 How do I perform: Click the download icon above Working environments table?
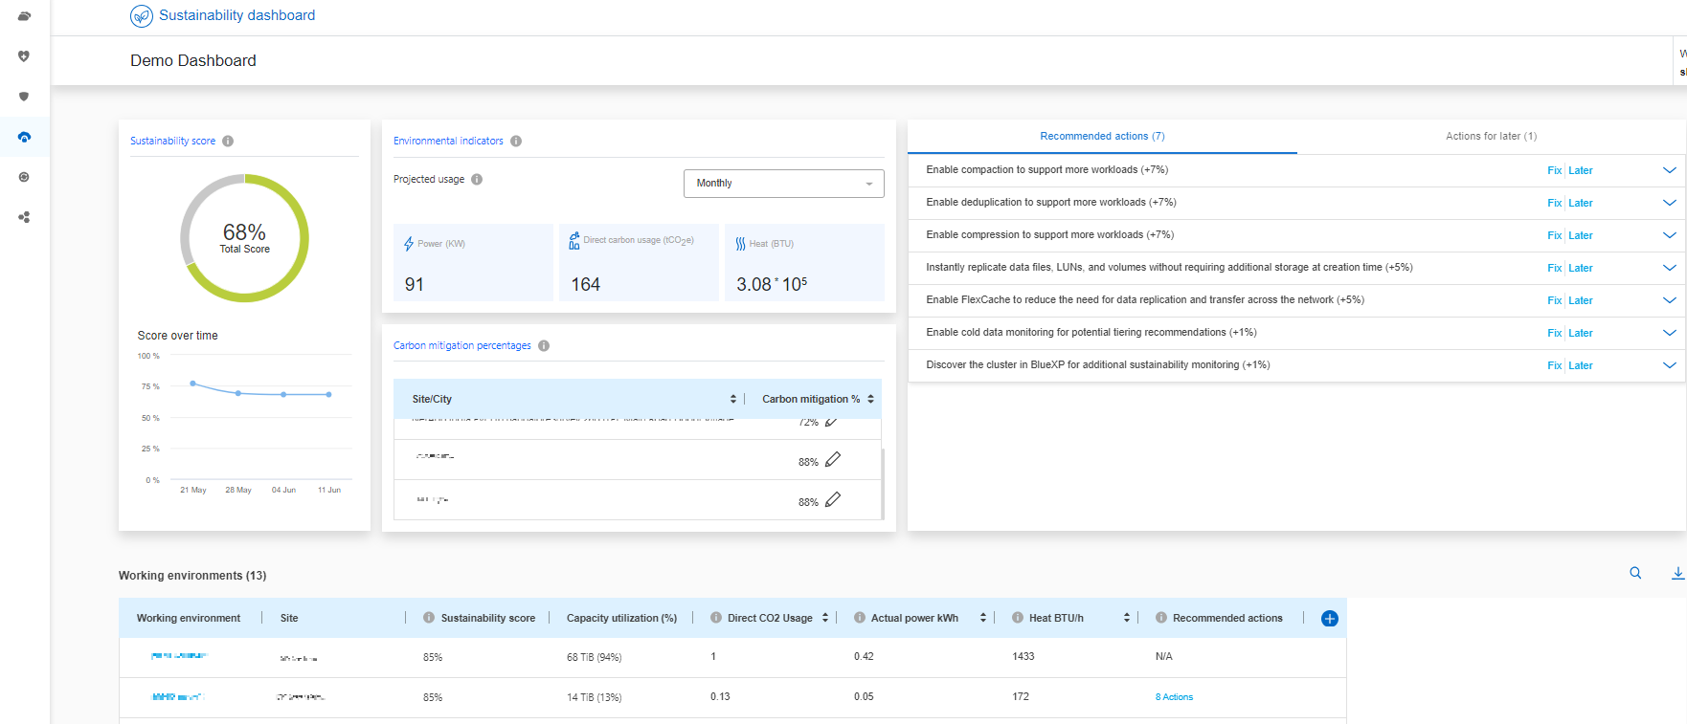click(x=1677, y=573)
